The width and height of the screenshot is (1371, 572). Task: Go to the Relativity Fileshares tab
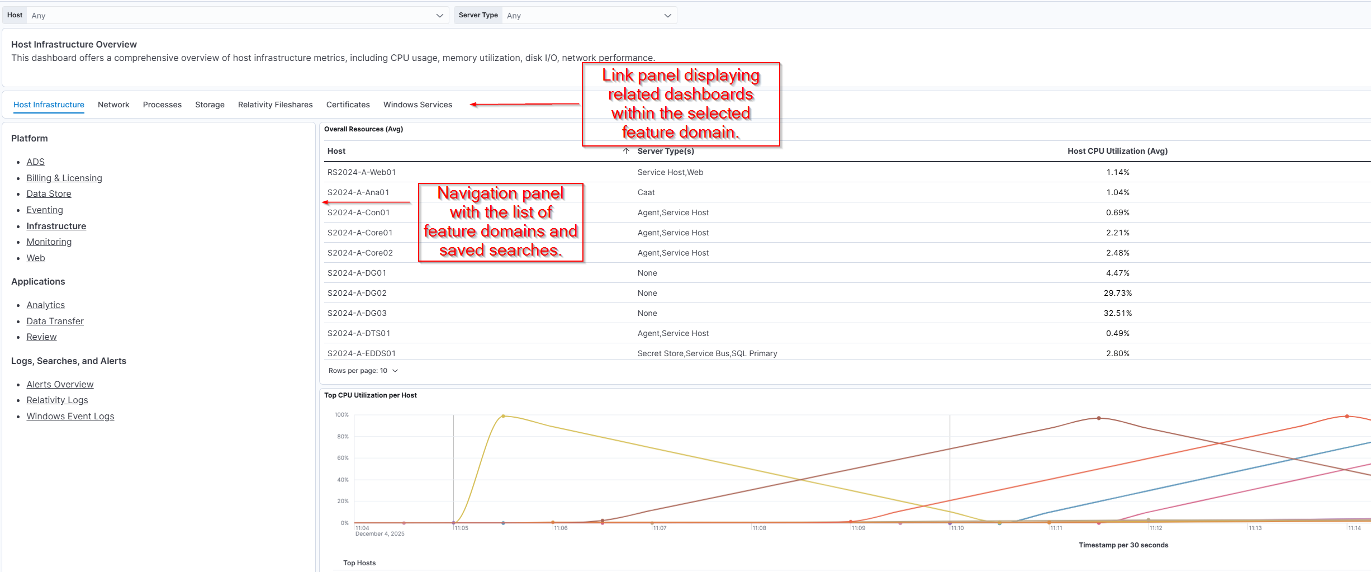275,105
